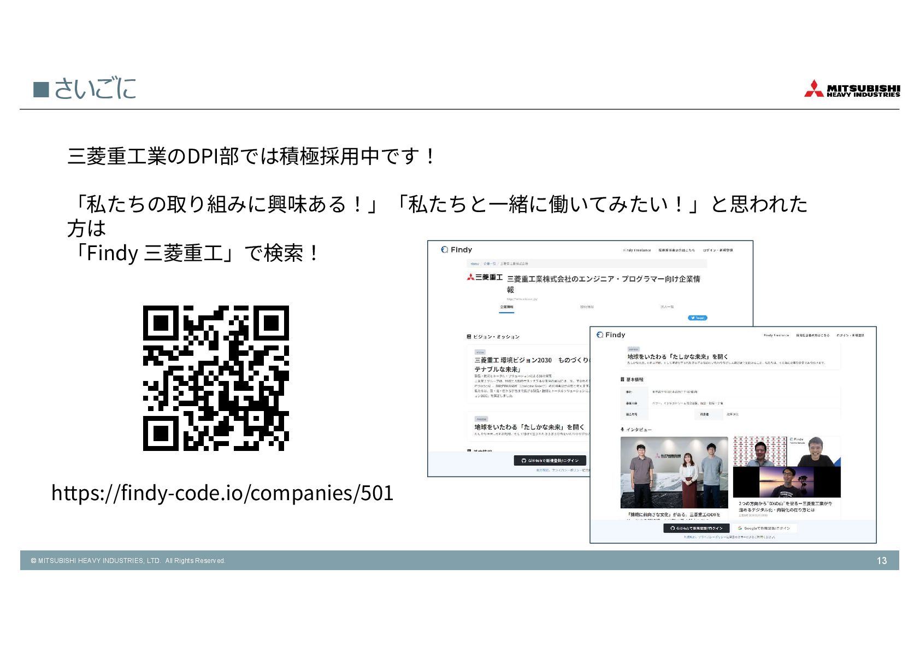Open the 2つの方向から"DXの山"を登る article title
920x651 pixels.
[x=785, y=507]
